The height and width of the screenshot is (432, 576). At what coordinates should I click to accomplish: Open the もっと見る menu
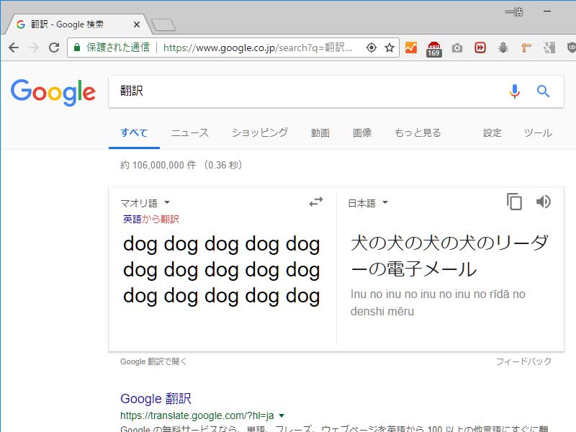(418, 132)
